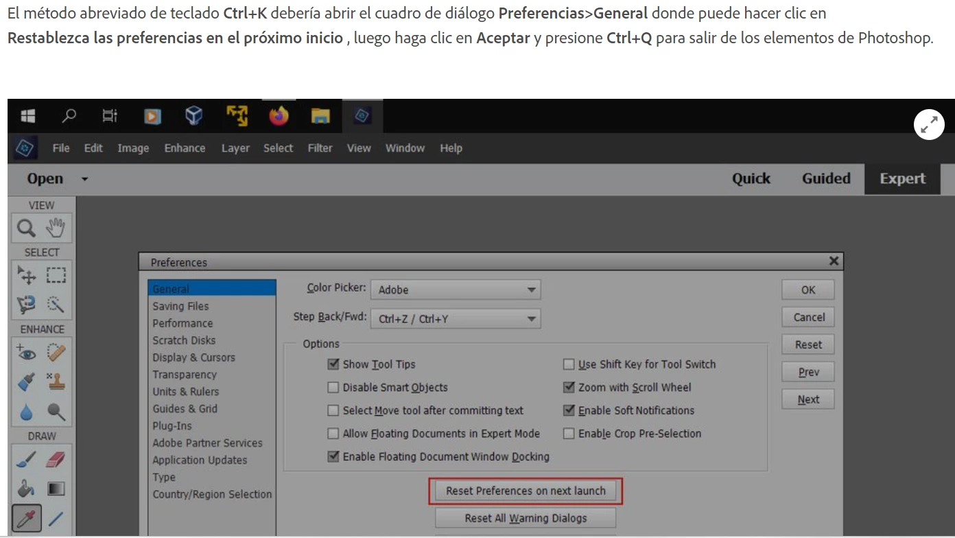Open the Color Picker dropdown

click(456, 290)
